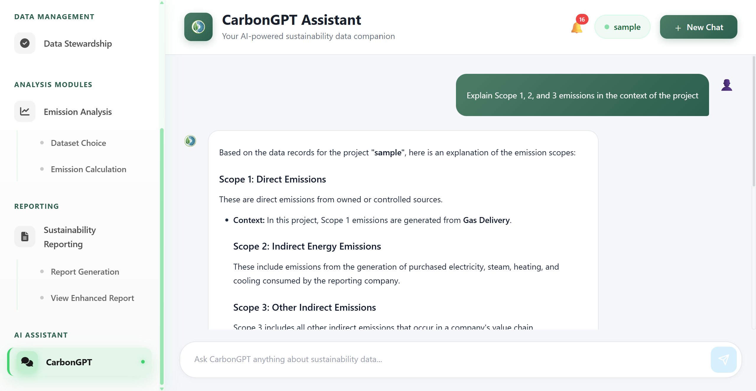This screenshot has width=756, height=391.
Task: Click the CarbonGPT logo in header
Action: [198, 27]
